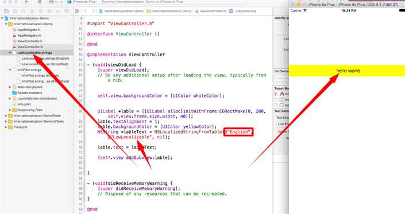
Task: Toggle the middle Target Membership checkbox
Action: [x=276, y=99]
